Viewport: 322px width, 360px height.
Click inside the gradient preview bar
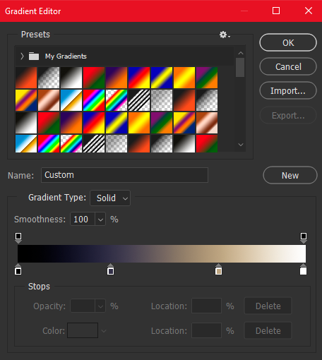tap(162, 253)
